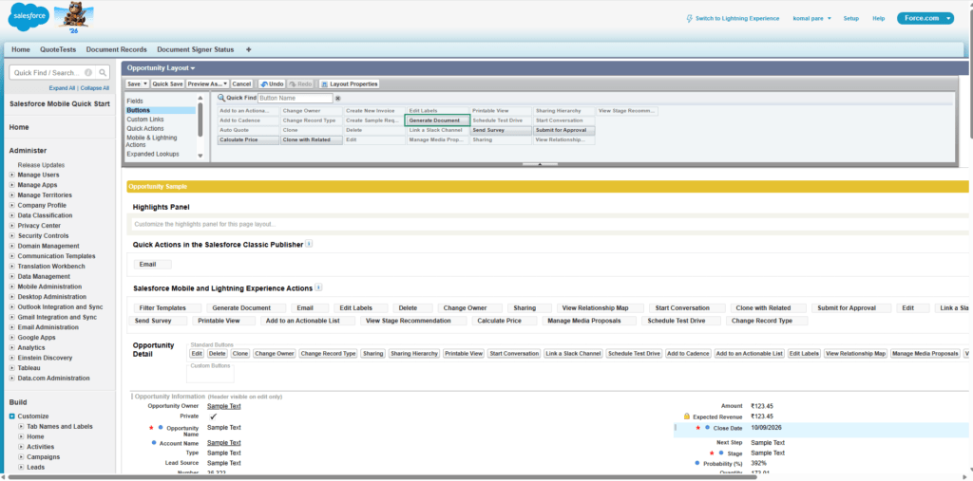Click the Cancel button in layout toolbar
Viewport: 973px width, 481px height.
click(x=241, y=83)
